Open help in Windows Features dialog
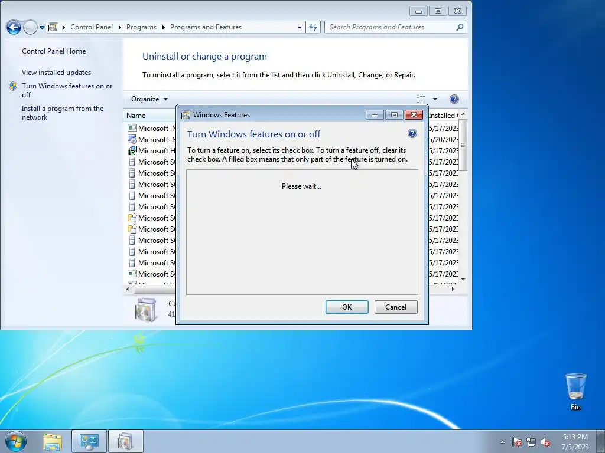Viewport: 605px width, 453px height. (412, 133)
